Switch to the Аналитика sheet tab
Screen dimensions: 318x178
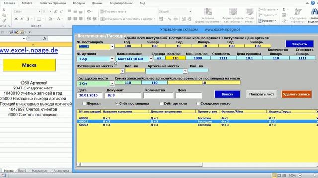(61, 171)
